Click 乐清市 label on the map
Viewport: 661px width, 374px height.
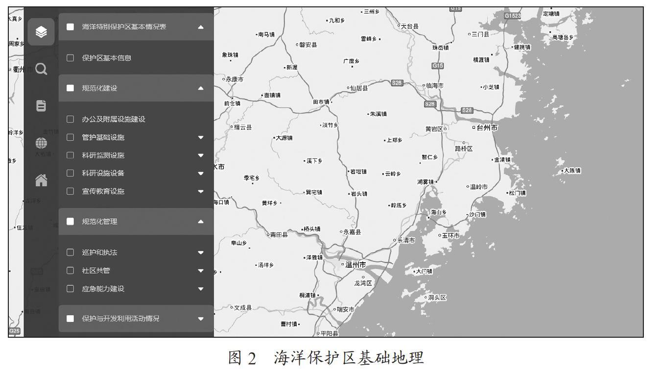coord(406,240)
